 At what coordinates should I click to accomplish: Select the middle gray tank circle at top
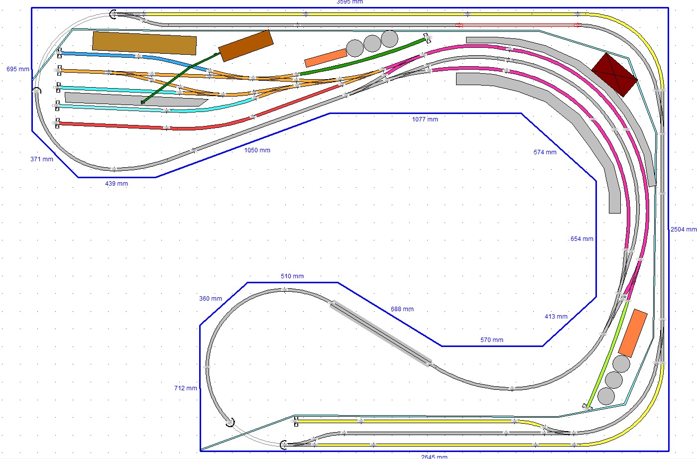[x=372, y=43]
